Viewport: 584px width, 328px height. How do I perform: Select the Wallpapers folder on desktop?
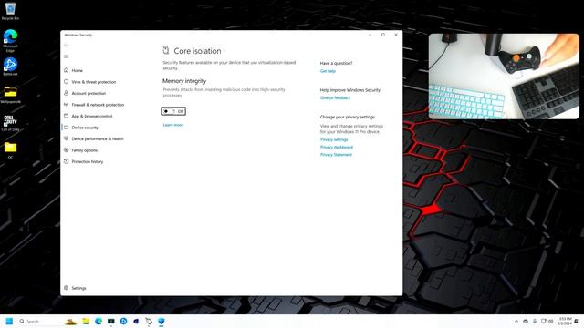tap(10, 95)
